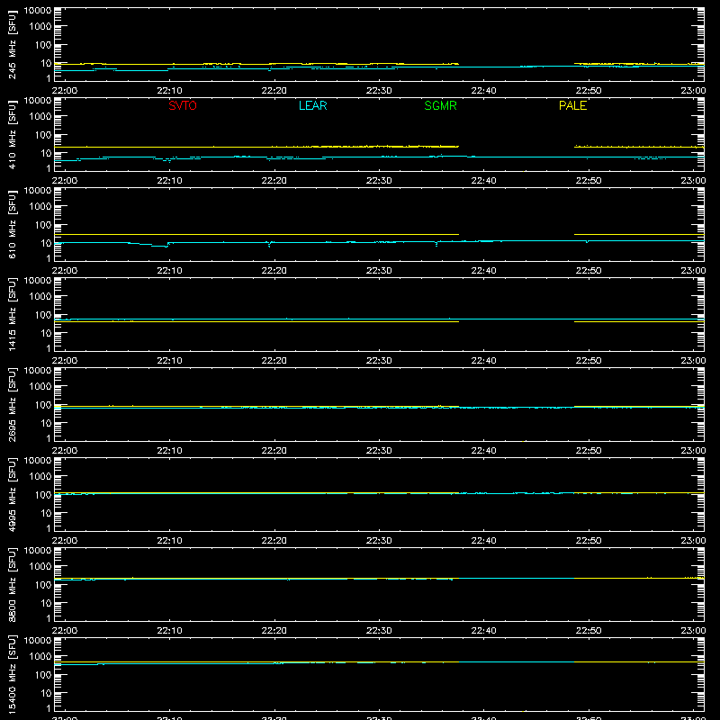This screenshot has height=720, width=720.
Task: Click the 1000 y-tick on 4995 MHz panel
Action: [x=40, y=477]
